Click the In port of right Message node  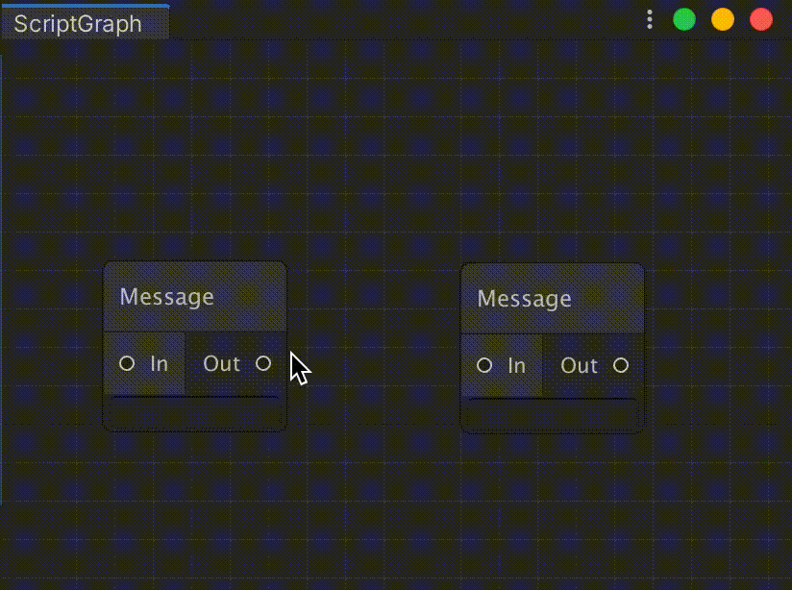(484, 366)
